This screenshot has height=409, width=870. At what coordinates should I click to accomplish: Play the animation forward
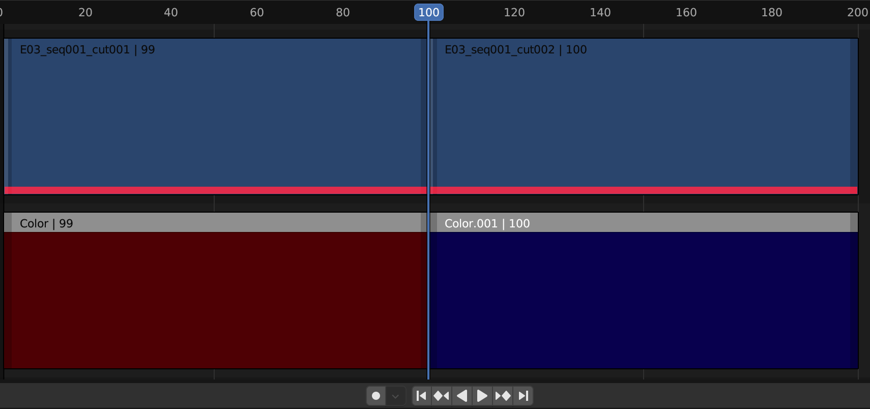(482, 396)
